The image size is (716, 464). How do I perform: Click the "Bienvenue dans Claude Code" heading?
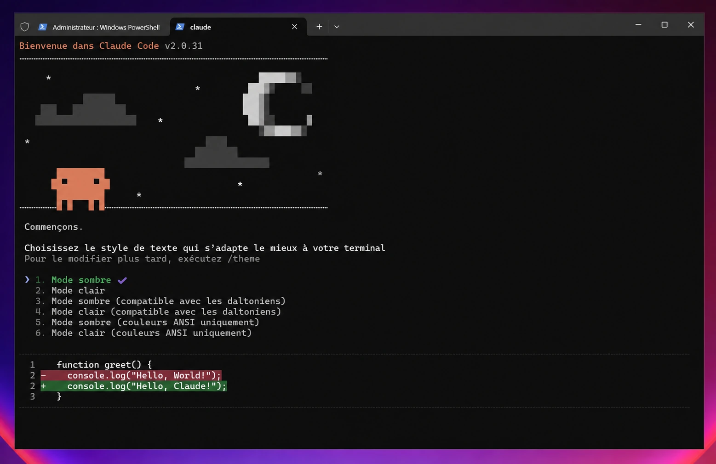pyautogui.click(x=89, y=46)
